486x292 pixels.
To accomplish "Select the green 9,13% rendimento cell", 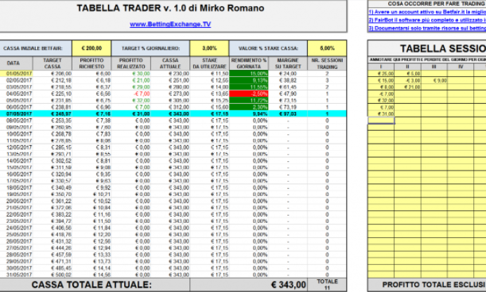I will (249, 80).
